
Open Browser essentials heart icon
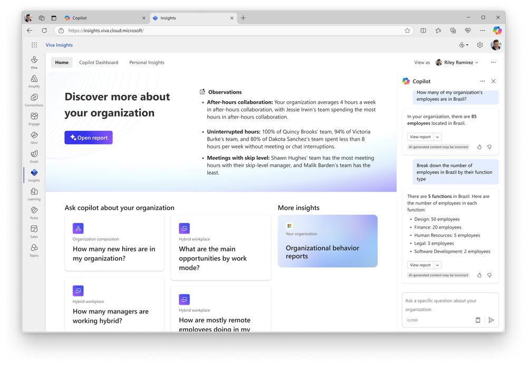pos(467,31)
